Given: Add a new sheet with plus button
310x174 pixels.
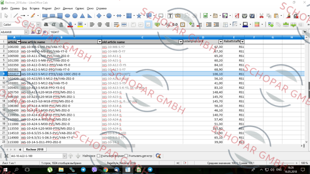Looking at the screenshot, I should point(20,150).
